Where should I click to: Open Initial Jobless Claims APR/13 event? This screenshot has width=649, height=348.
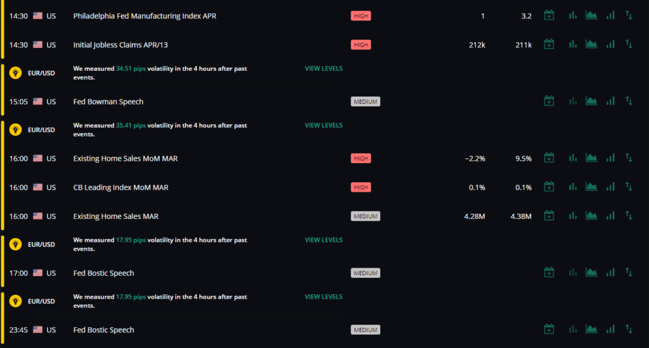click(x=120, y=45)
